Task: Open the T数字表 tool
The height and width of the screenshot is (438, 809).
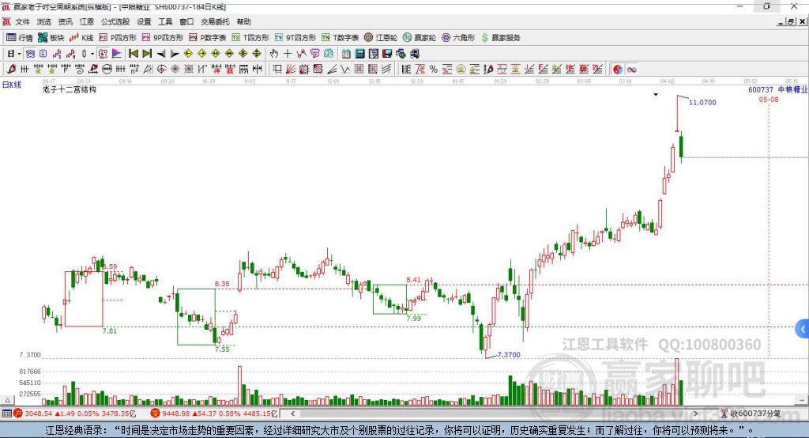Action: tap(340, 38)
